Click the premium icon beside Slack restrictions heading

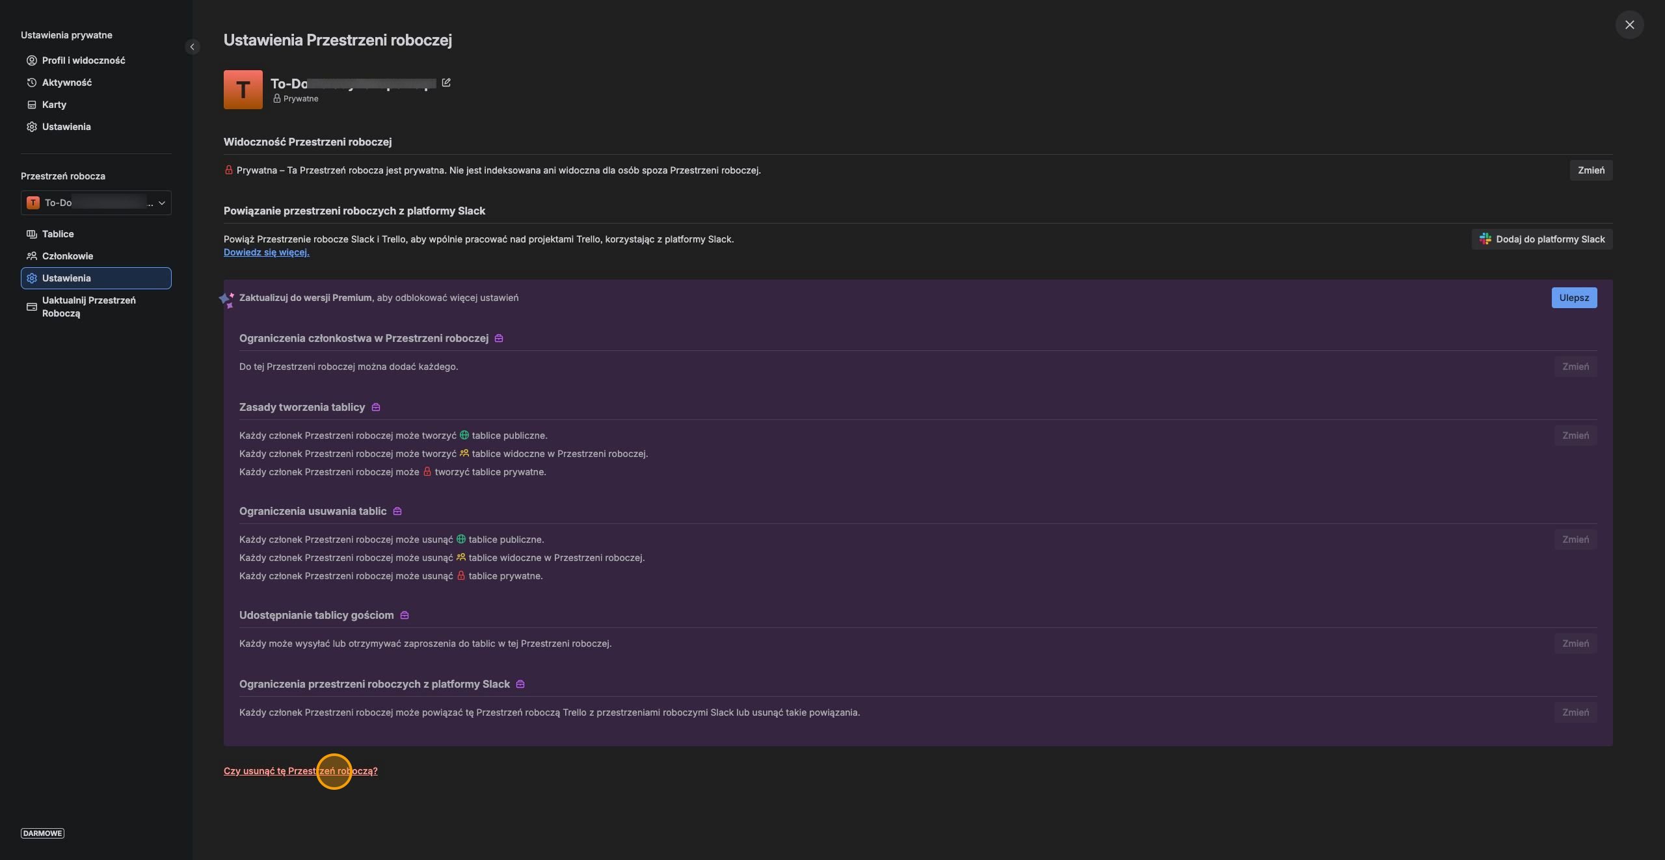(x=520, y=684)
